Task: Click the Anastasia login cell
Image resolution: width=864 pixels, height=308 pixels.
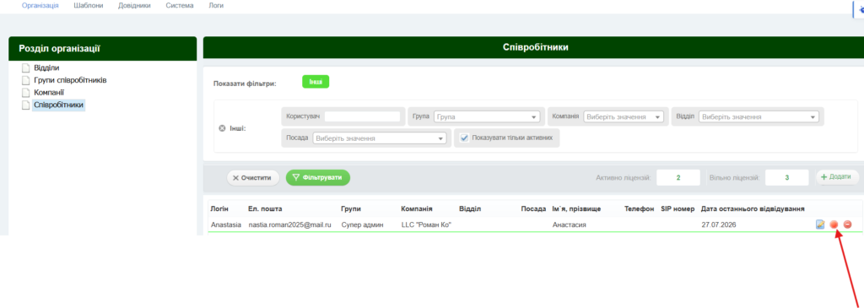Action: pos(226,224)
